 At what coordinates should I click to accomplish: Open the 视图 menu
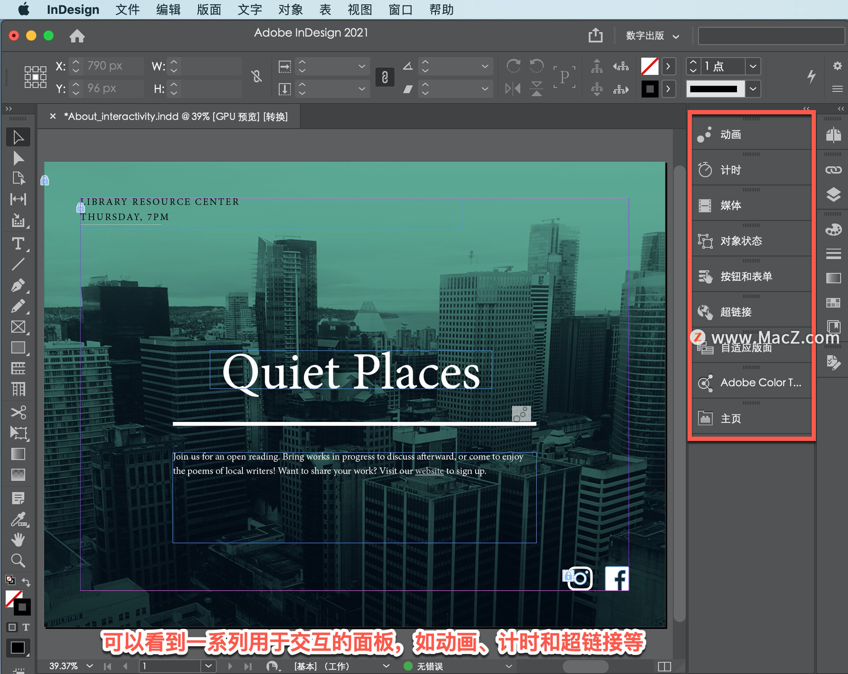(360, 9)
